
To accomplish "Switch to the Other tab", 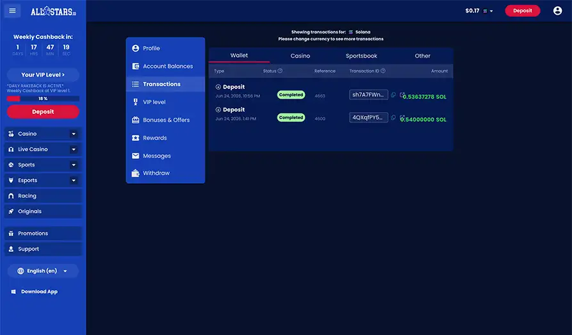I will [x=422, y=56].
